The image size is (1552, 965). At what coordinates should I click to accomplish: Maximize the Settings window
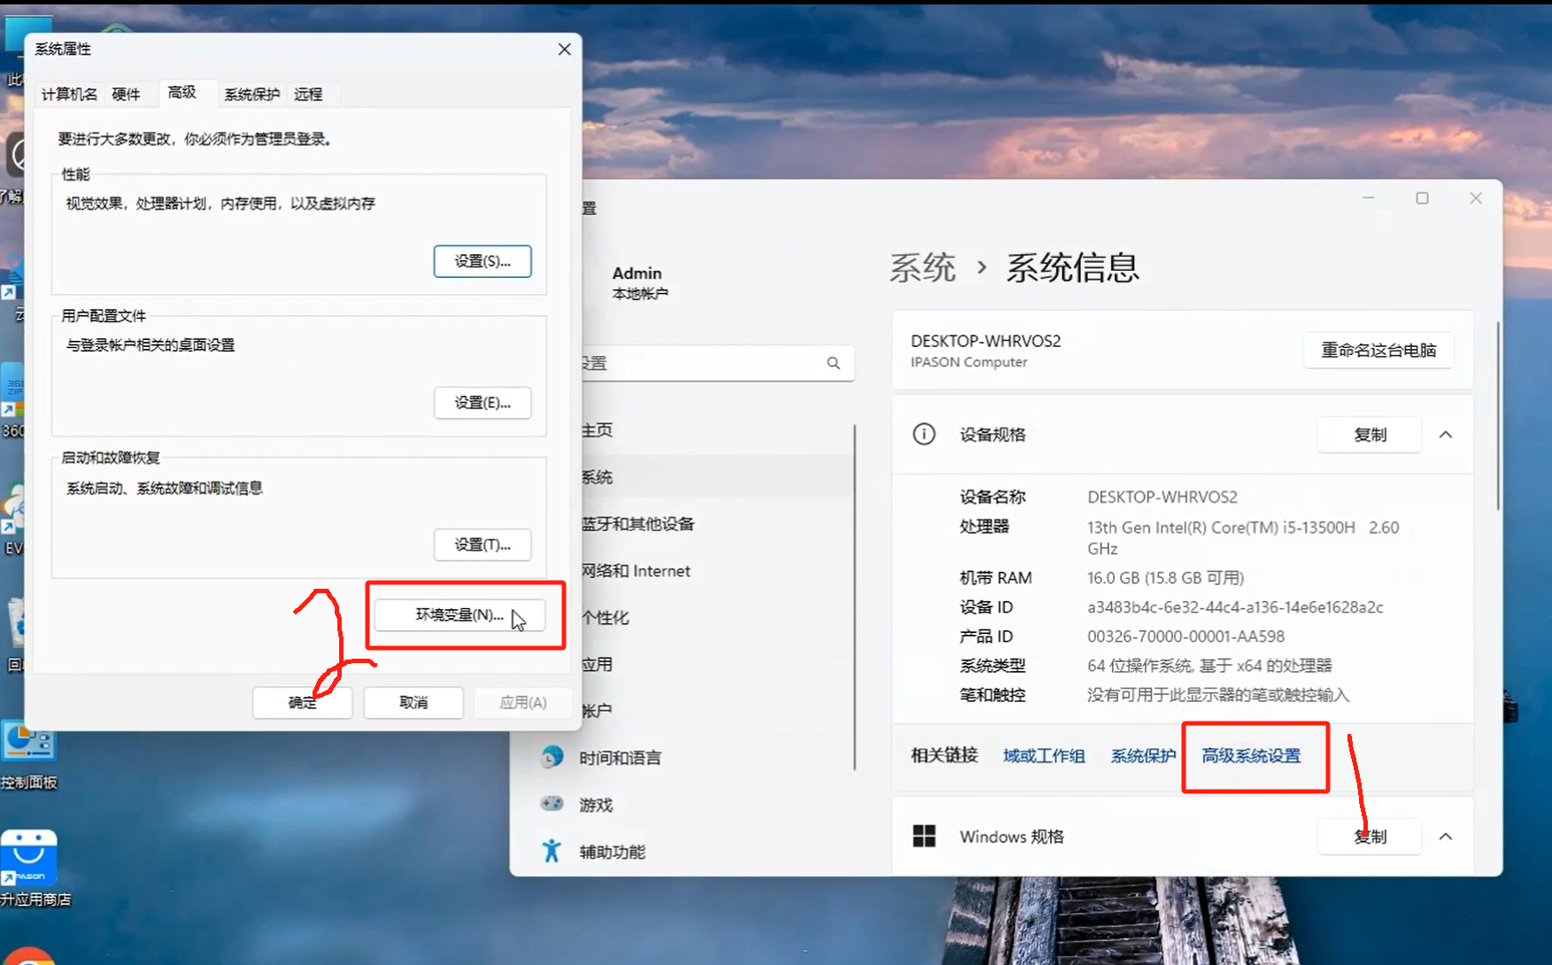coord(1422,198)
